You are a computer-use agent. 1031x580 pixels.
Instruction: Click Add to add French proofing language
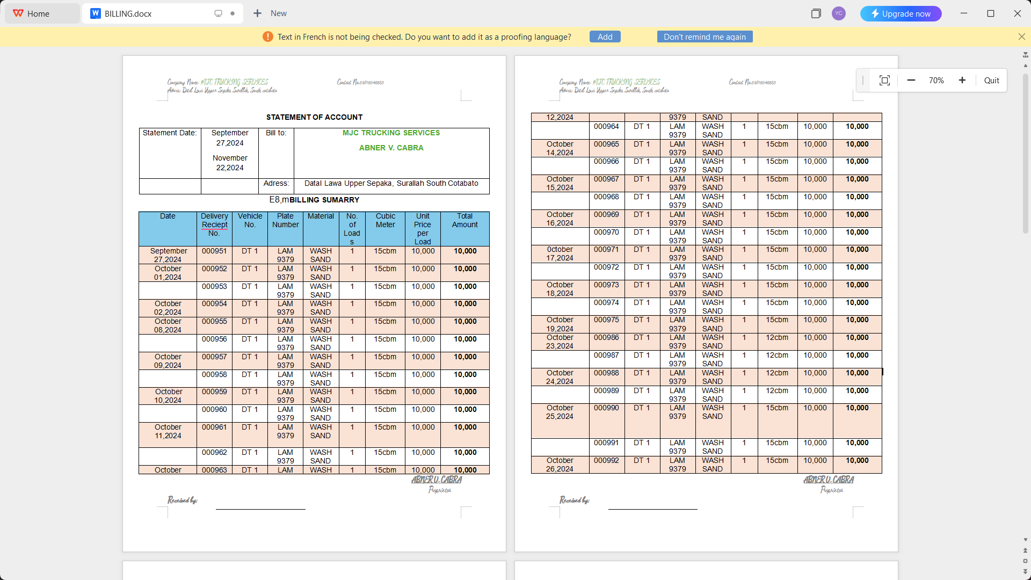(x=605, y=37)
